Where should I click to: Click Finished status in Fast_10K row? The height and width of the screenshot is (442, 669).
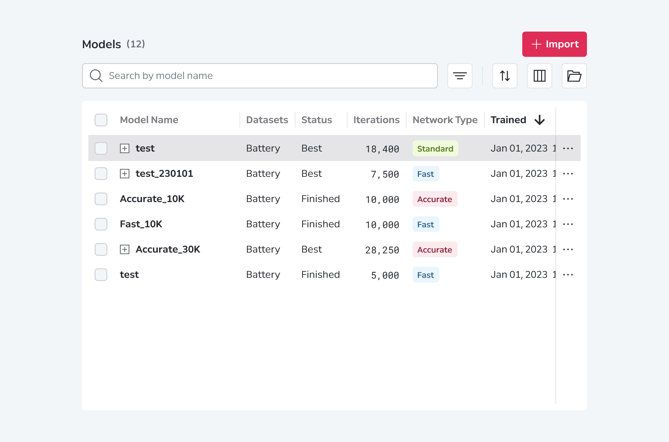(x=321, y=224)
